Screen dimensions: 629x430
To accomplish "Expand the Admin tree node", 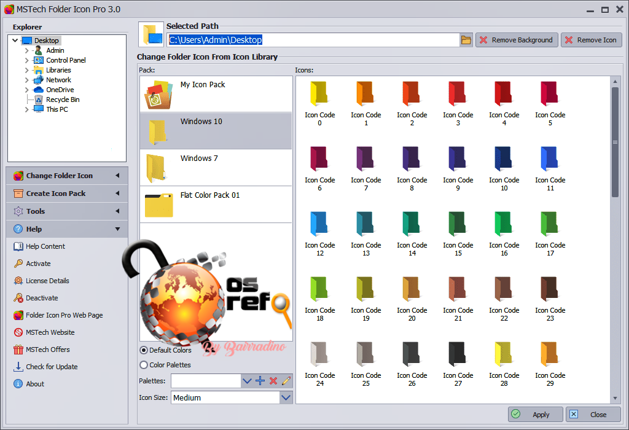I will pos(27,50).
